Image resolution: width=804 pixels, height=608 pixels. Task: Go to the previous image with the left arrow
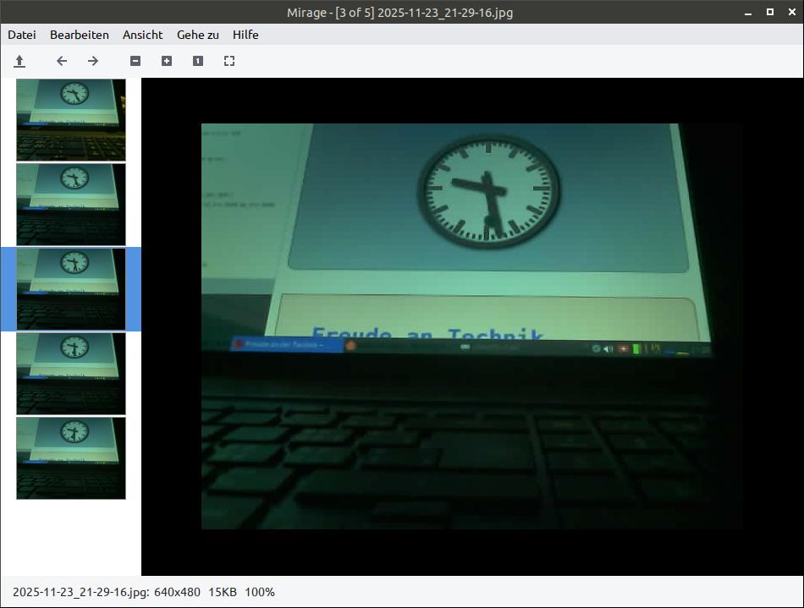click(x=61, y=61)
